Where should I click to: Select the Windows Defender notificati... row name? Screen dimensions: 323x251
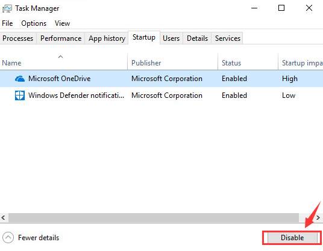(x=76, y=95)
